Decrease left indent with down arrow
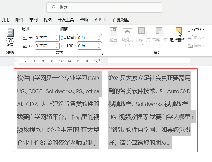Screen dimensions: 212x162 (56, 39)
